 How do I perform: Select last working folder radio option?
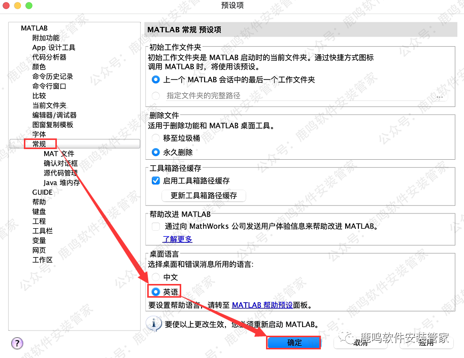coord(156,80)
